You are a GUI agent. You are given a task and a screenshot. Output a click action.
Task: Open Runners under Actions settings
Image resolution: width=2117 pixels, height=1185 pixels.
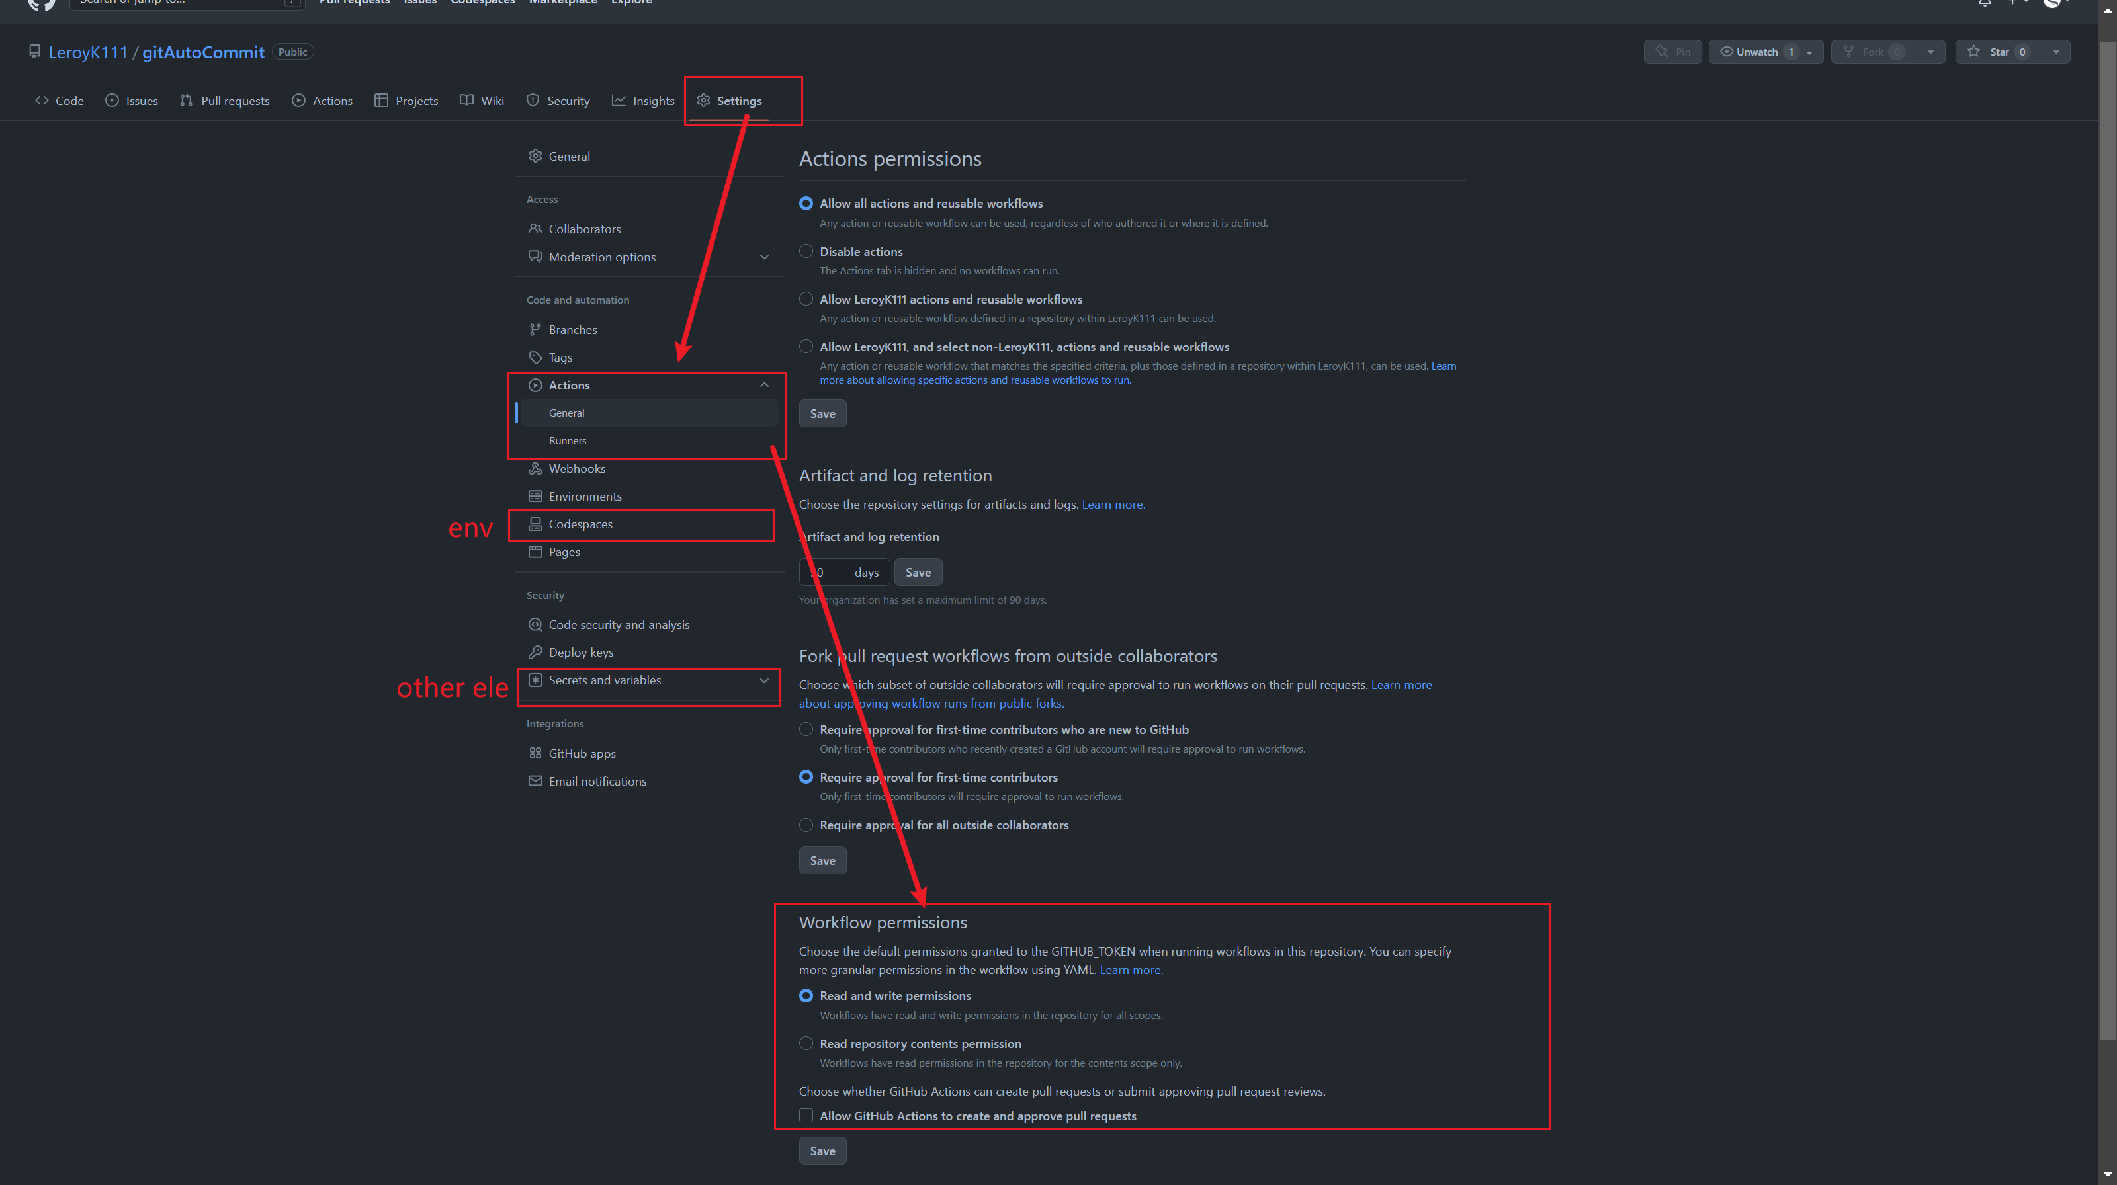tap(567, 441)
